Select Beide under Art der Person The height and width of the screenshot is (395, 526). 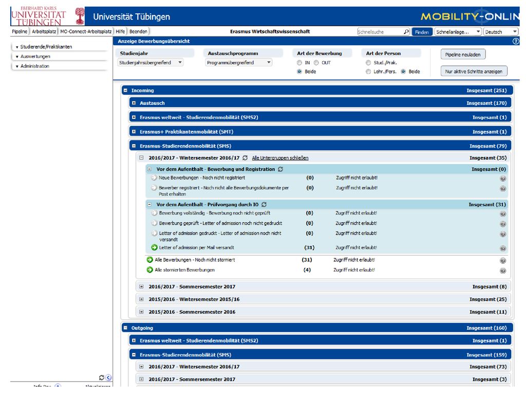coord(403,71)
